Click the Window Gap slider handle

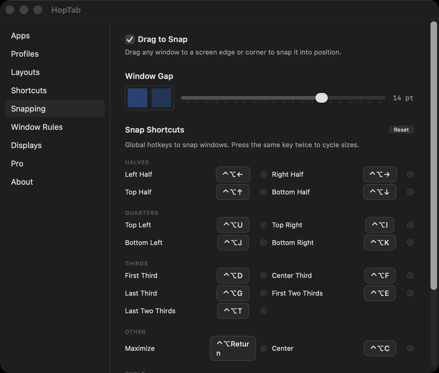[x=321, y=98]
